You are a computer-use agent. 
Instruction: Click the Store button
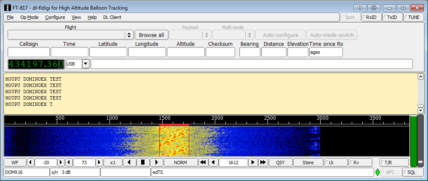point(308,163)
